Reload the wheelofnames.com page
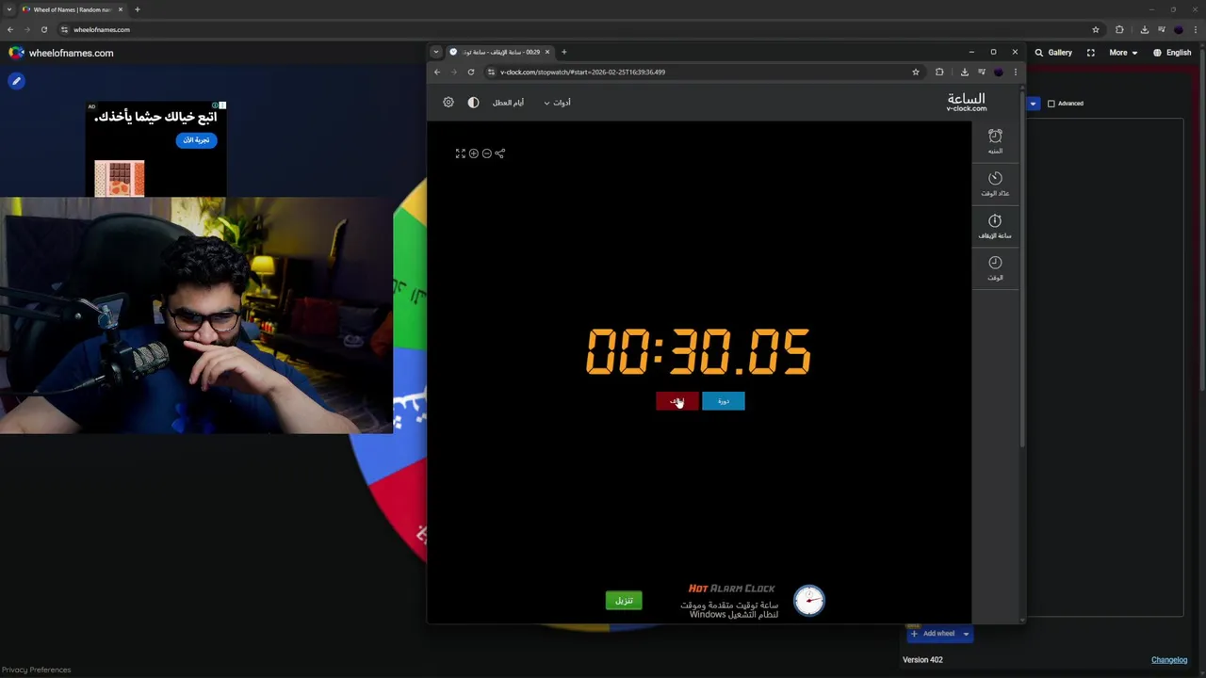 pos(43,29)
